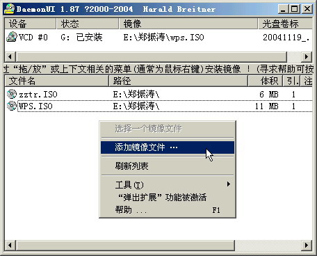Choose 添加镜像文件 from the context menu

click(x=168, y=147)
